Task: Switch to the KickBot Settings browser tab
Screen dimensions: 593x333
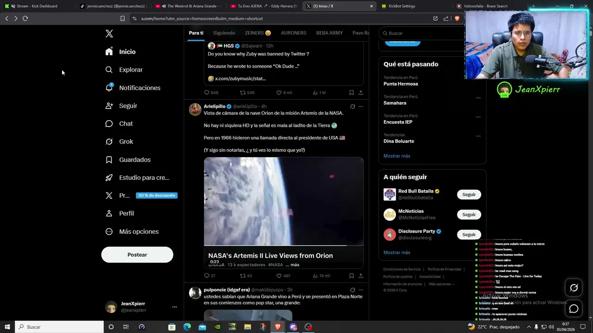Action: 401,6
